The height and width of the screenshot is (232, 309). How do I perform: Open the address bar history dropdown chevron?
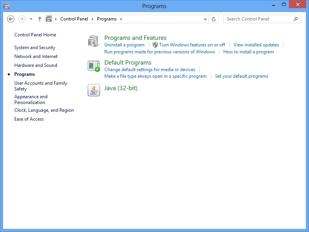205,19
